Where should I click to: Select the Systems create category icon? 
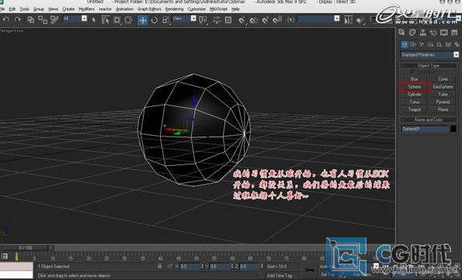click(x=457, y=44)
